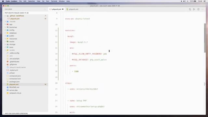The height and width of the screenshot is (117, 208).
Task: Click the volume icon in the menu bar
Action: pyautogui.click(x=184, y=1)
